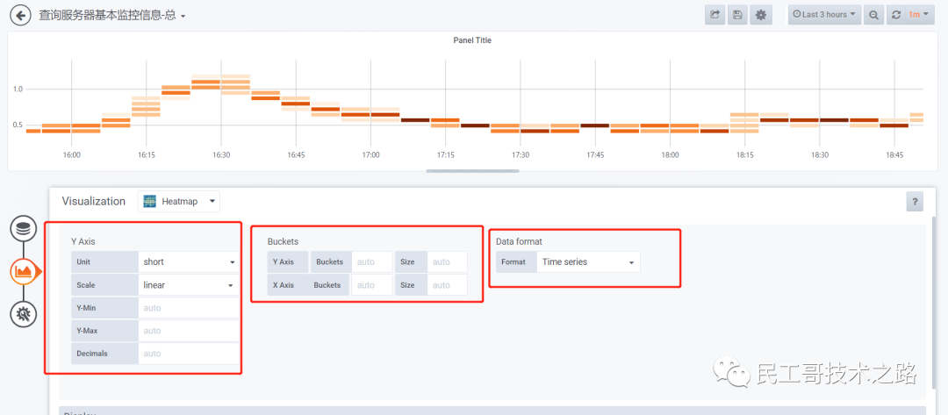The image size is (948, 415).
Task: Open the Visualization chart tab icon
Action: [x=24, y=272]
